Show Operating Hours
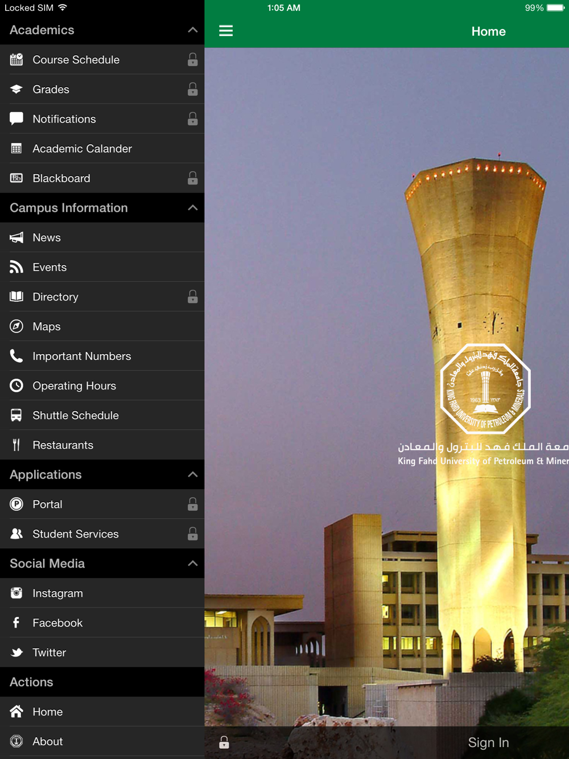 point(102,385)
